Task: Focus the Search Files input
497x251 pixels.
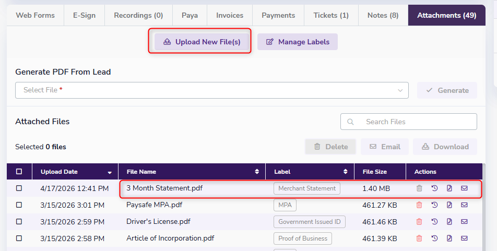Action: (x=409, y=122)
